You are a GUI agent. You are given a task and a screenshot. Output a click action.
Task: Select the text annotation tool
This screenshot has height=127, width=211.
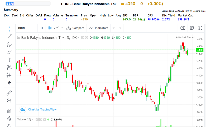click(x=9, y=60)
